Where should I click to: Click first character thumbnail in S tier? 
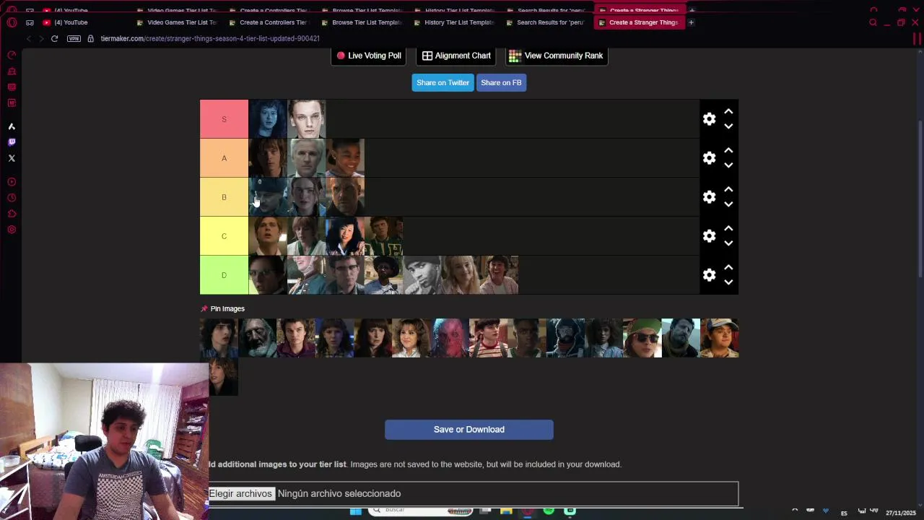click(268, 119)
